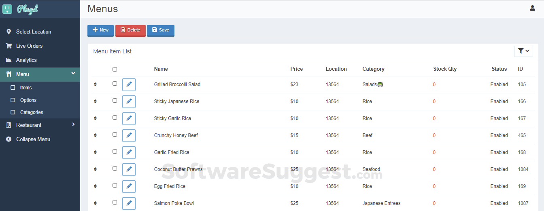
Task: Click the New button
Action: pos(100,30)
